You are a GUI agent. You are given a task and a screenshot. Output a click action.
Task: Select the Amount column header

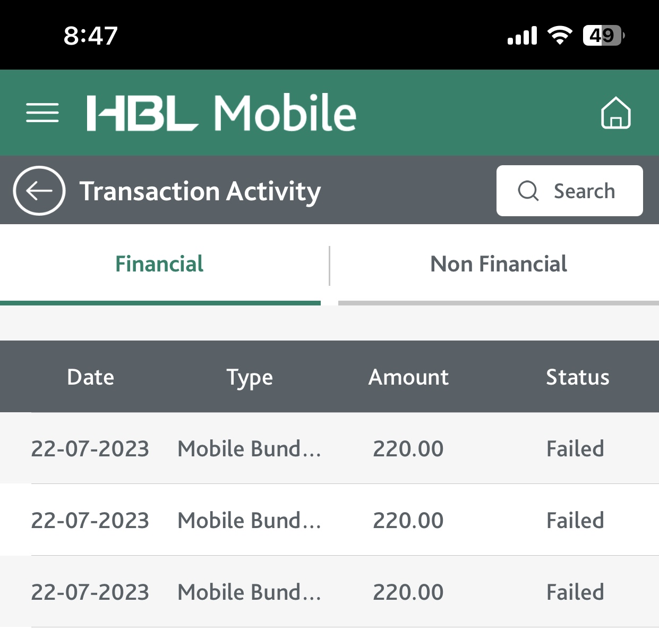point(409,377)
